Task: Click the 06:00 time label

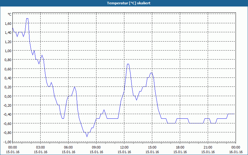Action: 68,148
